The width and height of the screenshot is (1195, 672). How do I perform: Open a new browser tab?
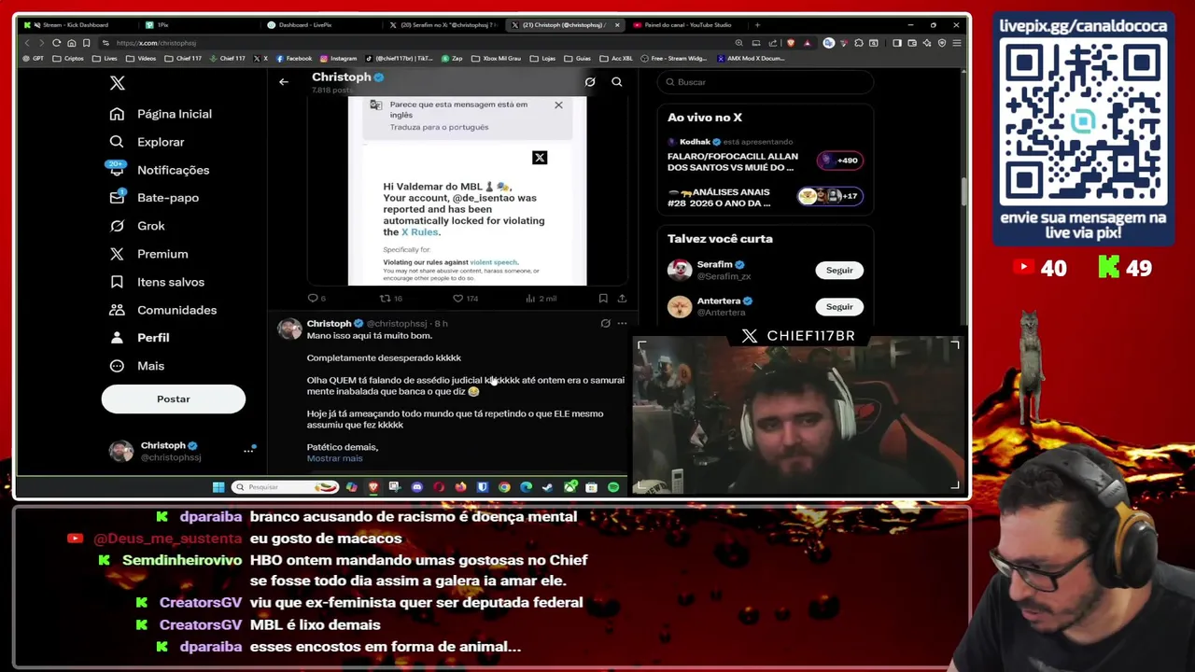(x=757, y=25)
